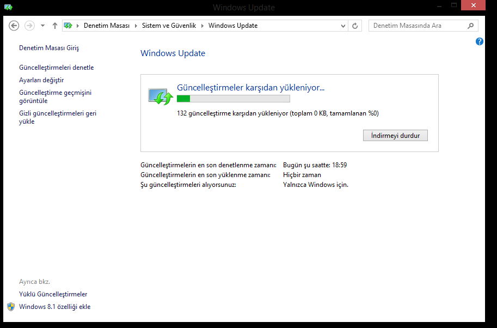This screenshot has width=497, height=328.
Task: Maximize the Windows Update window
Action: (454, 5)
